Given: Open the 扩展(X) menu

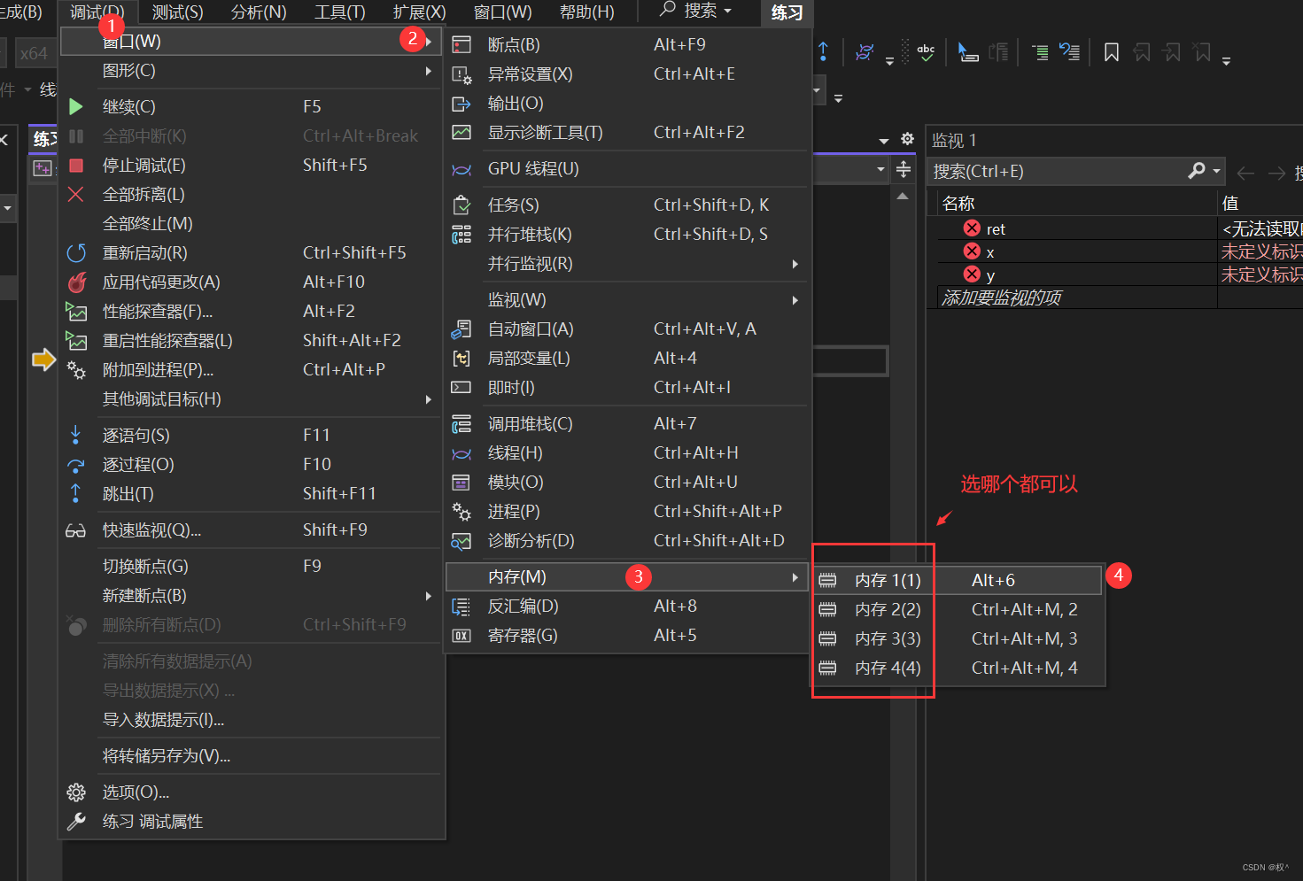Looking at the screenshot, I should coord(420,12).
